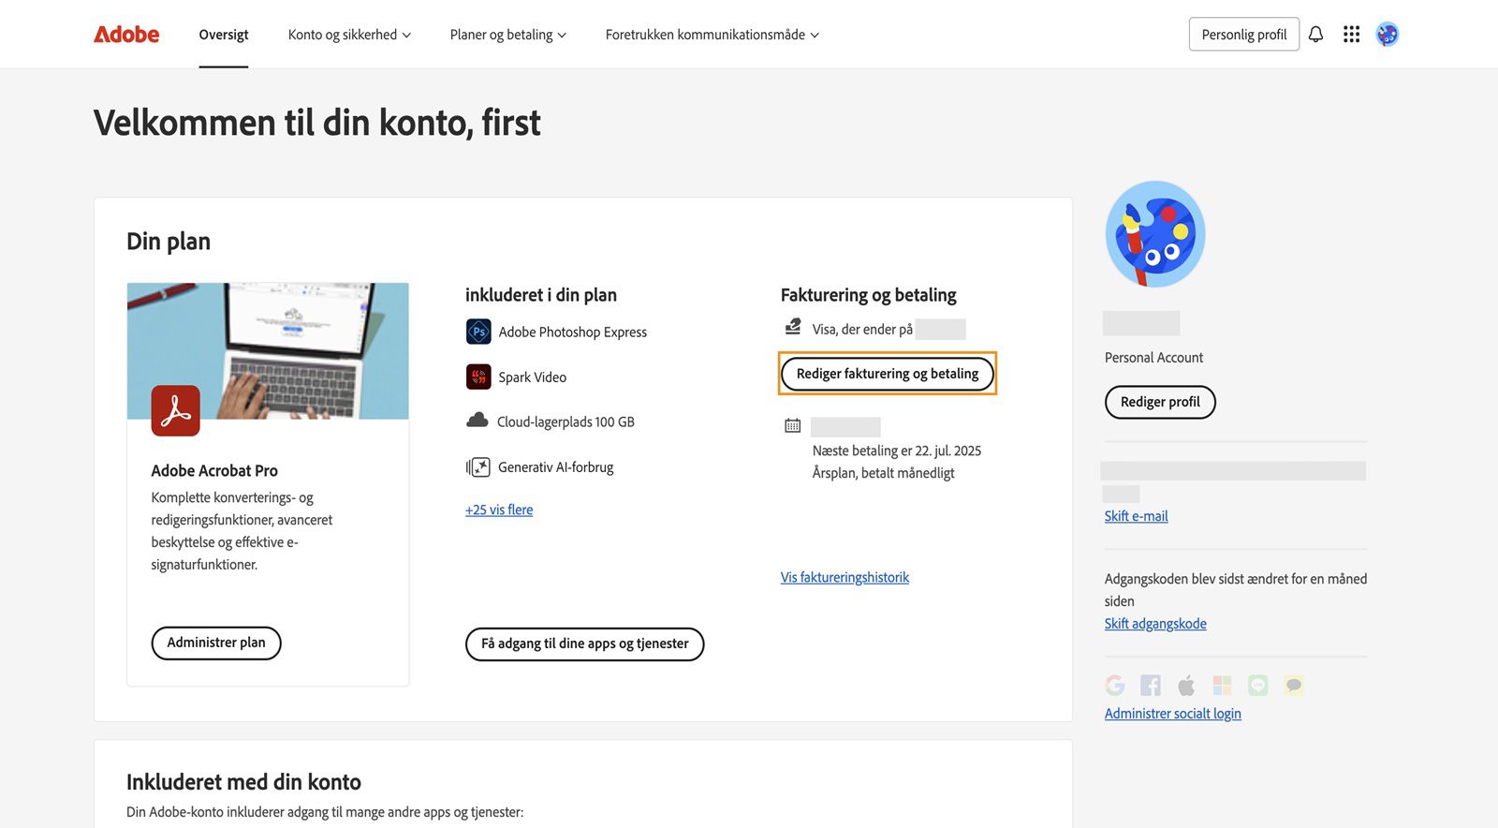Open the Planer og betaling dropdown
The width and height of the screenshot is (1498, 828).
pyautogui.click(x=507, y=34)
